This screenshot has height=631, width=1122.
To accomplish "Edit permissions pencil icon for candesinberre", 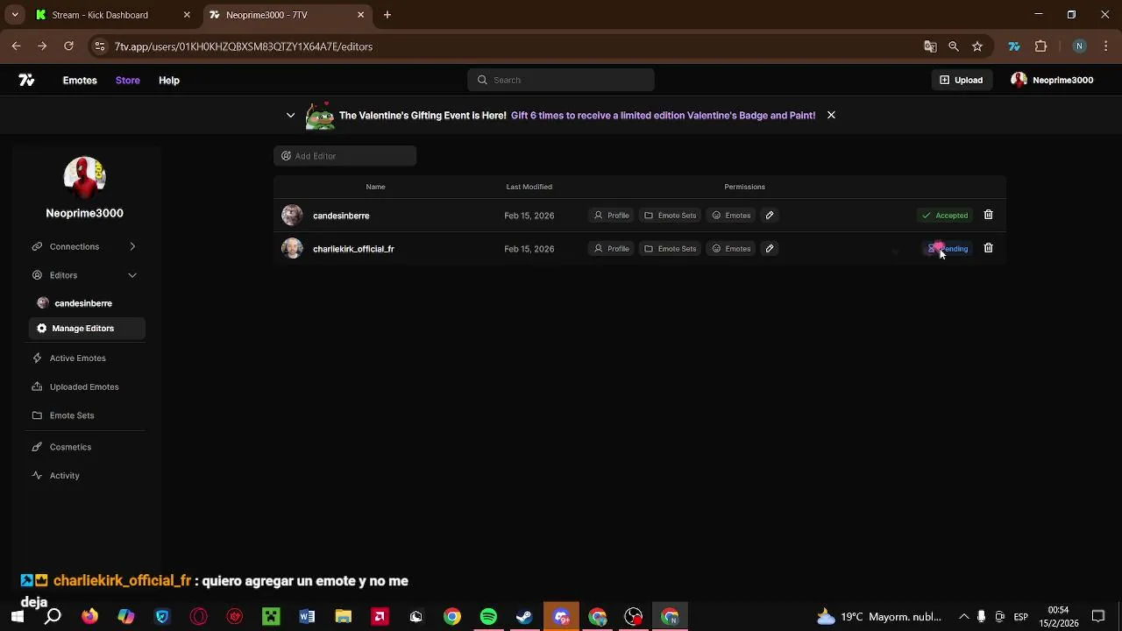I will coord(770,216).
